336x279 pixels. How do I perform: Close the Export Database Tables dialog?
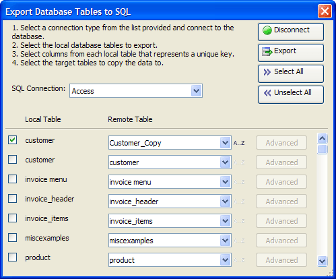point(325,11)
